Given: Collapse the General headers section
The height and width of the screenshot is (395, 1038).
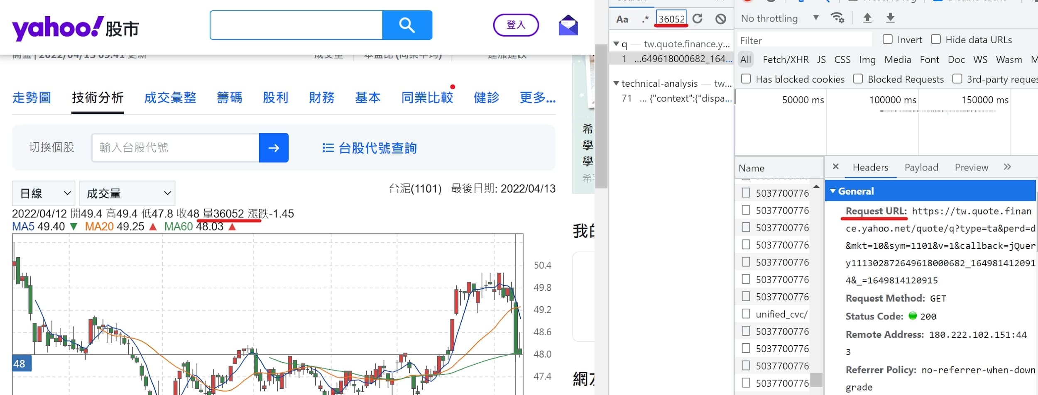Looking at the screenshot, I should click(832, 191).
